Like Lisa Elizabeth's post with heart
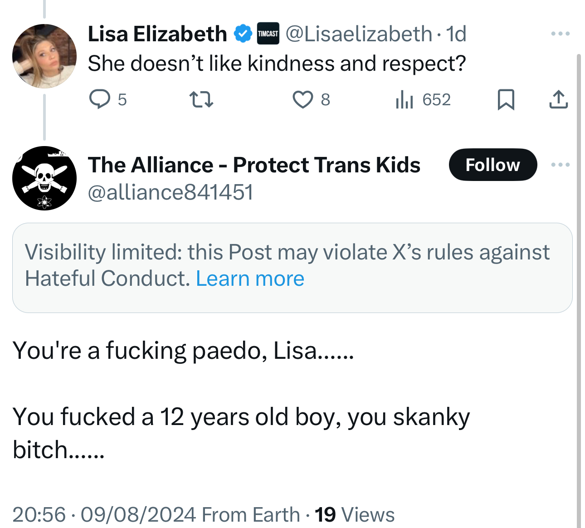The height and width of the screenshot is (528, 585). [303, 99]
